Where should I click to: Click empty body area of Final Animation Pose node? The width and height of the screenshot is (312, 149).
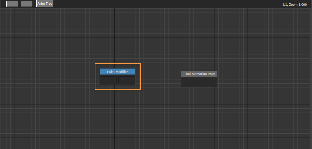(x=207, y=82)
